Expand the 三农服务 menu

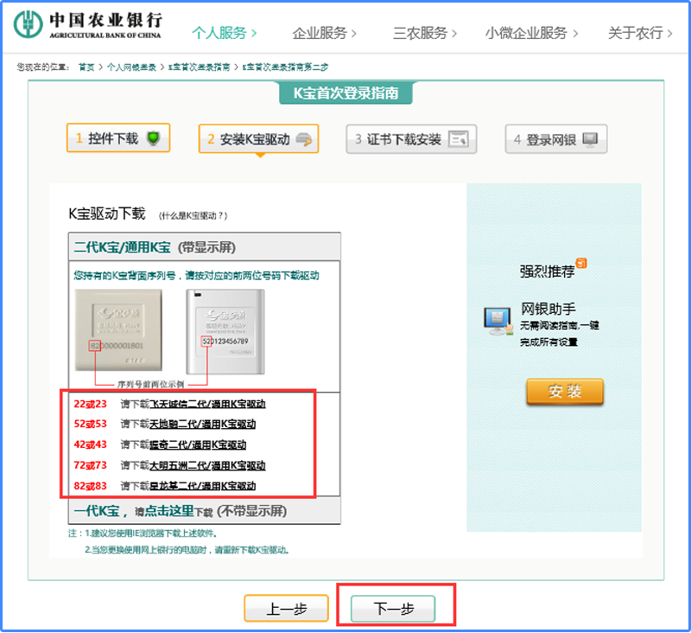pyautogui.click(x=425, y=33)
